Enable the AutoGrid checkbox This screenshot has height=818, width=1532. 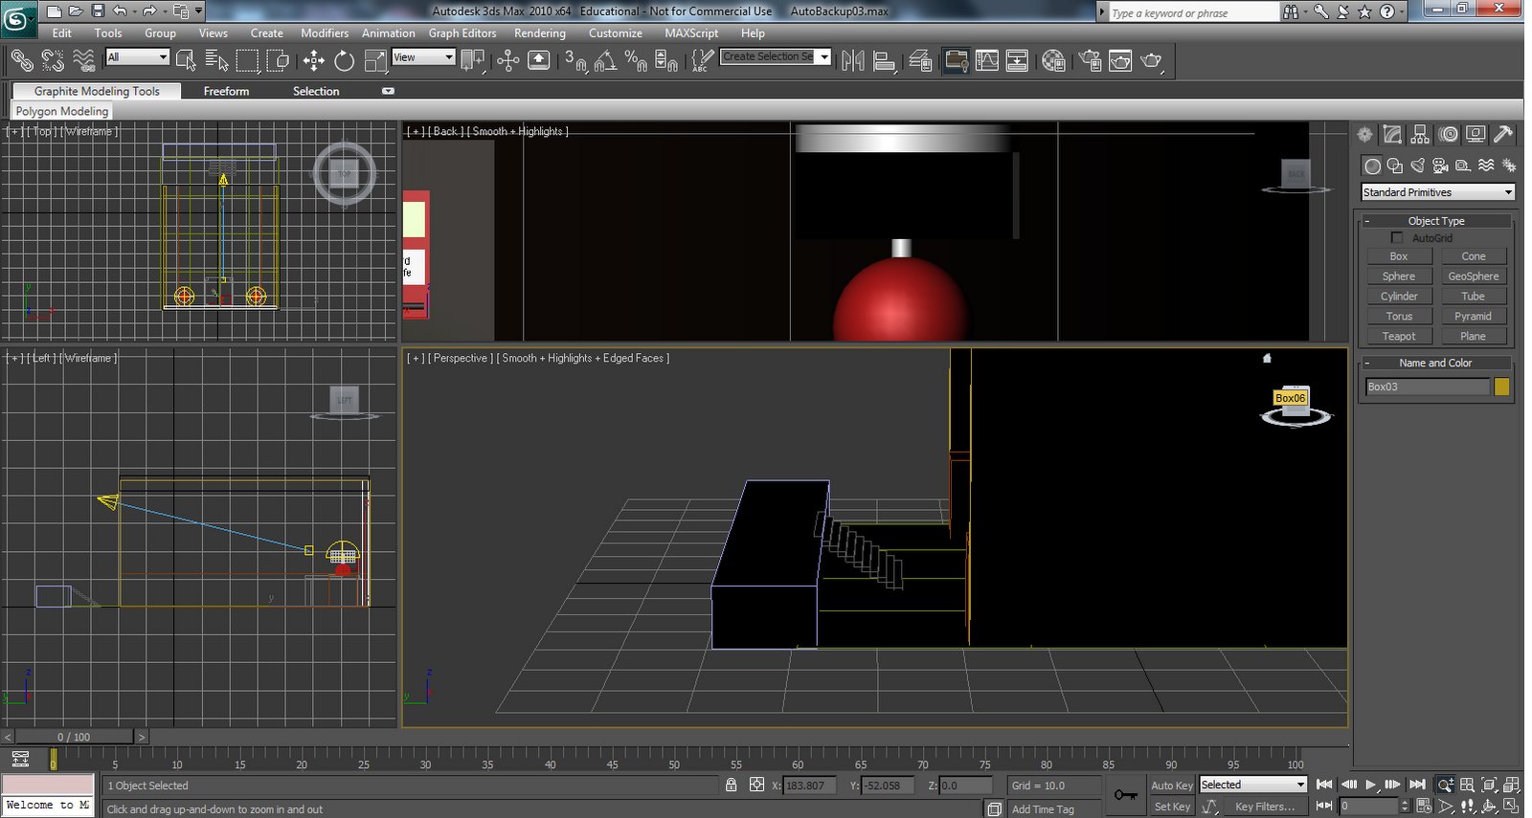click(1396, 238)
